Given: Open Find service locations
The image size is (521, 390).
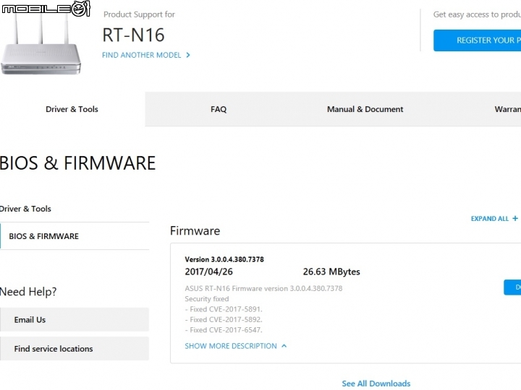Looking at the screenshot, I should pyautogui.click(x=75, y=349).
